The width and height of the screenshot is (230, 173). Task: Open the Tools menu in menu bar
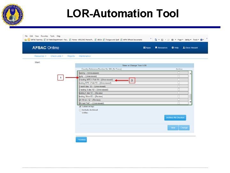point(52,36)
